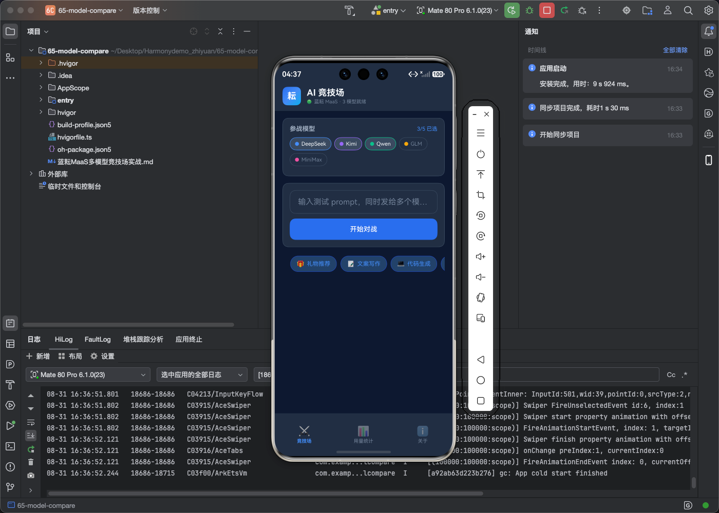719x513 pixels.
Task: Toggle the Kimi model chip
Action: pyautogui.click(x=348, y=144)
